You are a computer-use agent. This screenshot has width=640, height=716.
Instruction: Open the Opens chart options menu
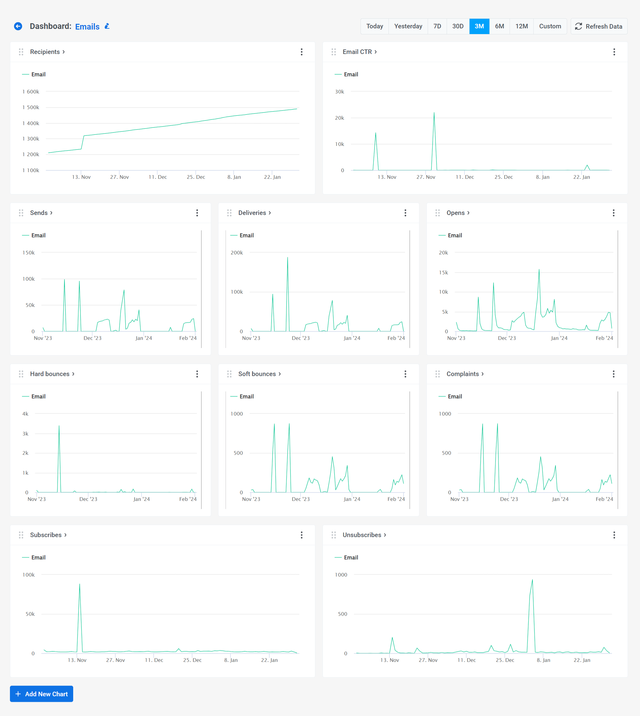tap(613, 213)
